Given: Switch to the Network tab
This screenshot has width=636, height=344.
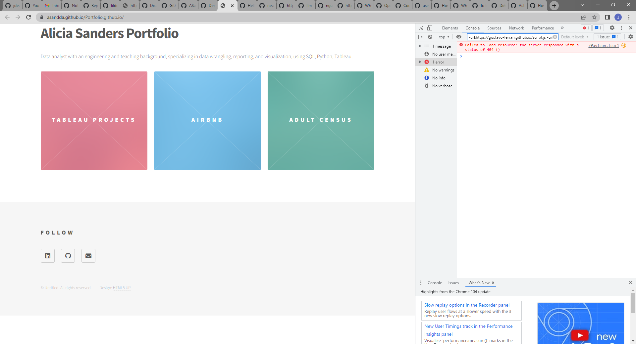Looking at the screenshot, I should (x=516, y=28).
